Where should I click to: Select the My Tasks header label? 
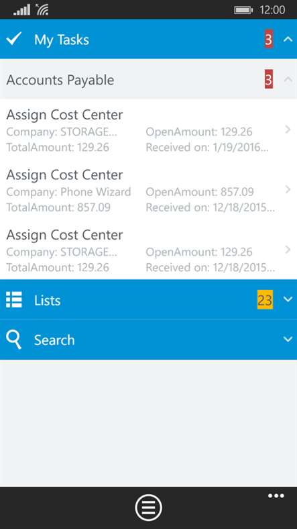(62, 40)
